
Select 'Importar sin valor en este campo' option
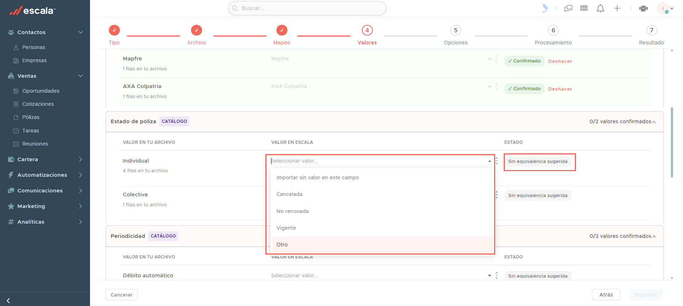pos(383,177)
